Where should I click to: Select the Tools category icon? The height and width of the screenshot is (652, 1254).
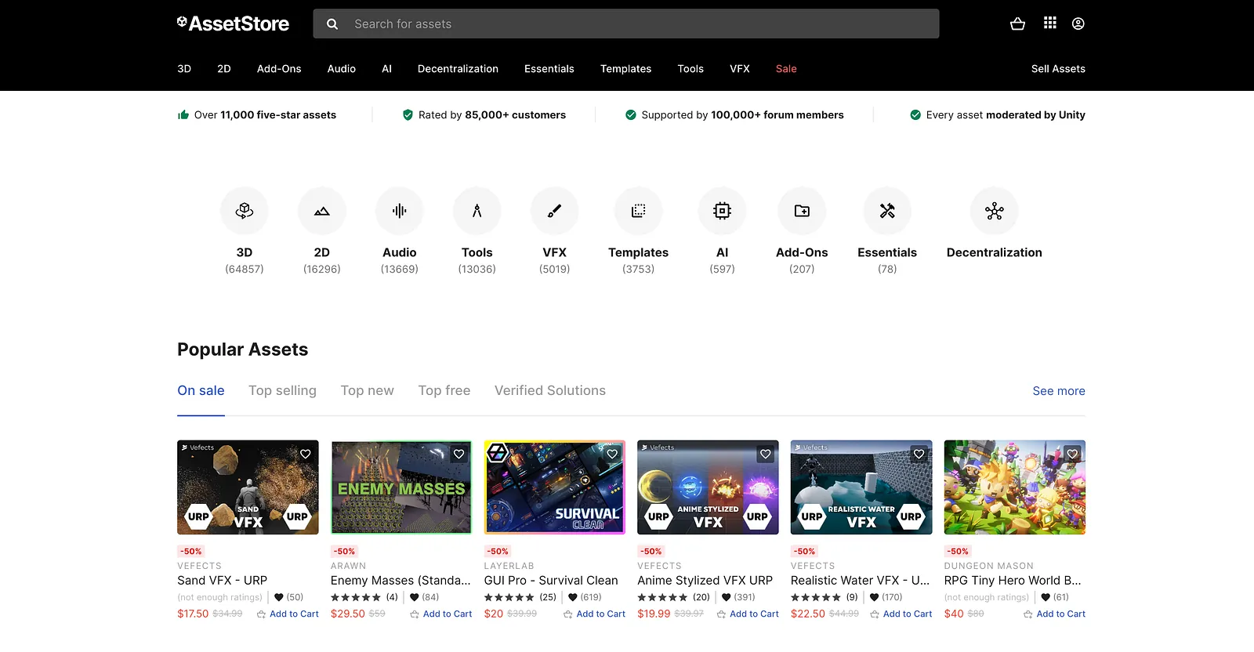(477, 211)
